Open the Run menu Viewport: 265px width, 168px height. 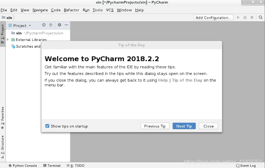coord(86,10)
